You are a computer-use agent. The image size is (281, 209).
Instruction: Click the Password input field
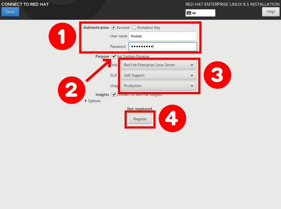pyautogui.click(x=163, y=46)
